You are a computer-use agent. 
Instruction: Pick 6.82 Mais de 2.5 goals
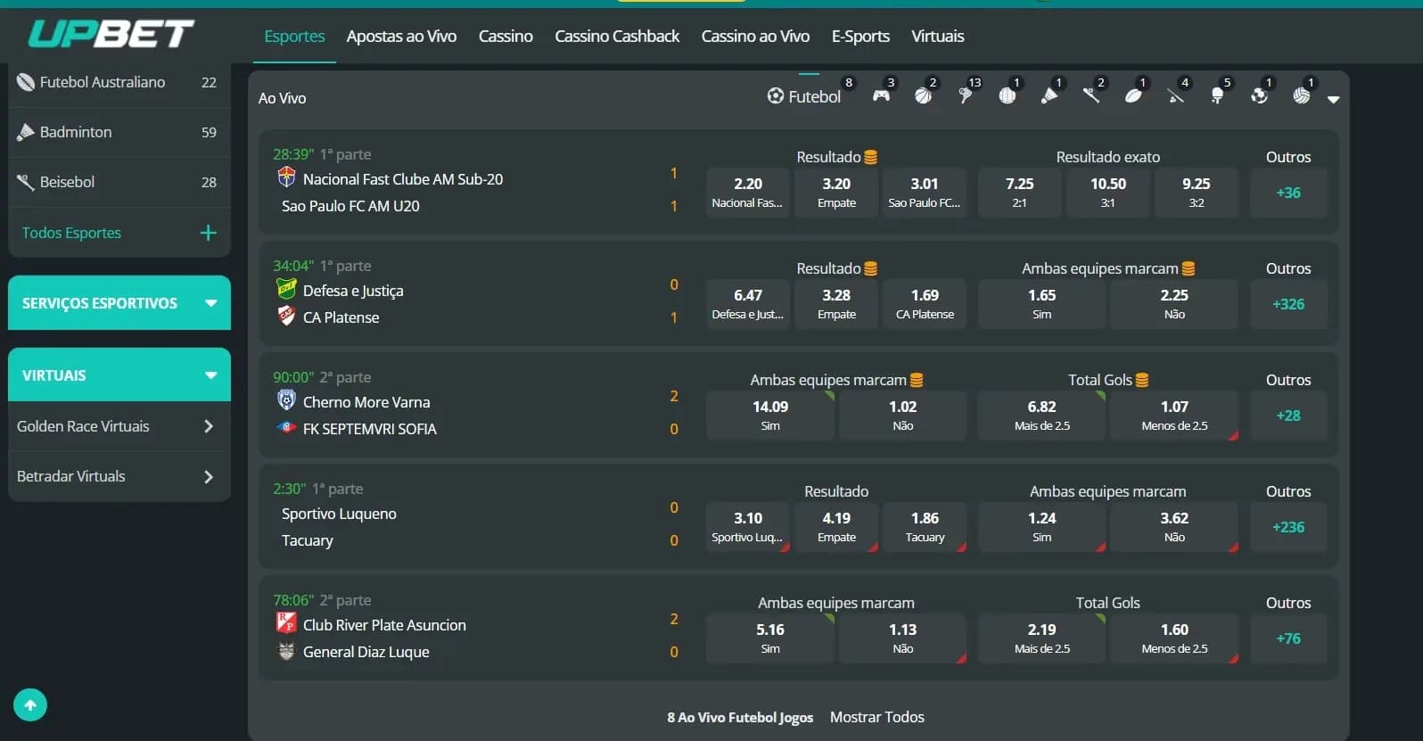[1041, 416]
